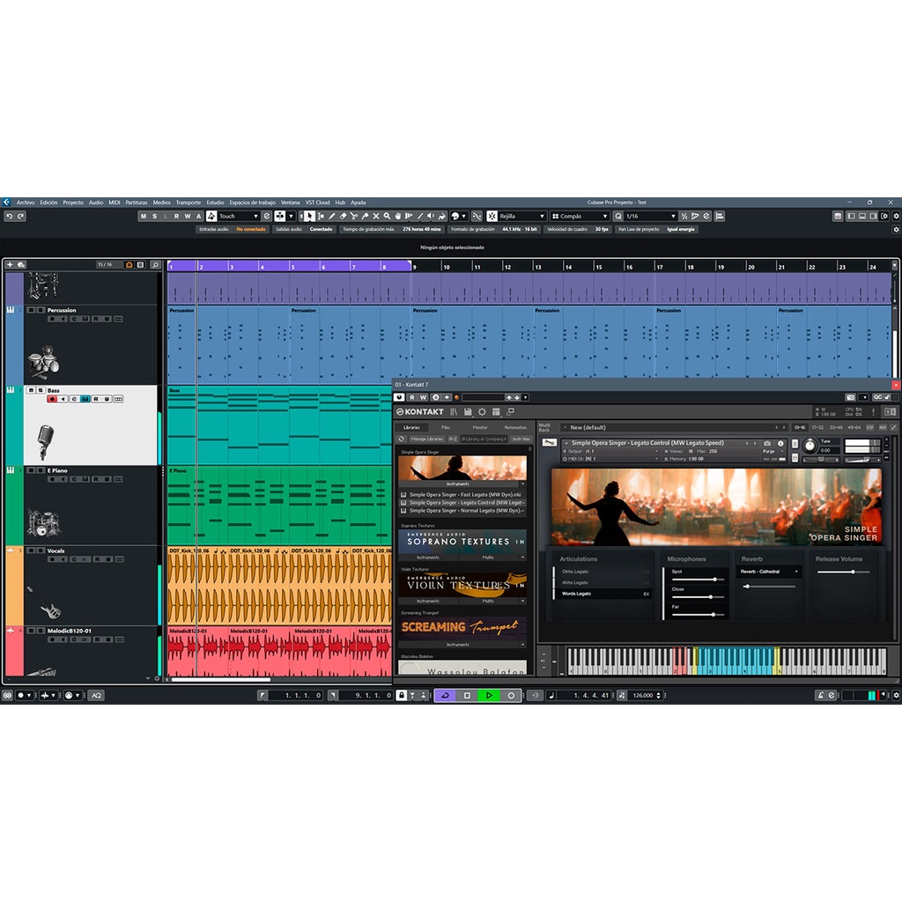902x902 pixels.
Task: Click the snapshot camera icon in instrument header
Action: [767, 443]
